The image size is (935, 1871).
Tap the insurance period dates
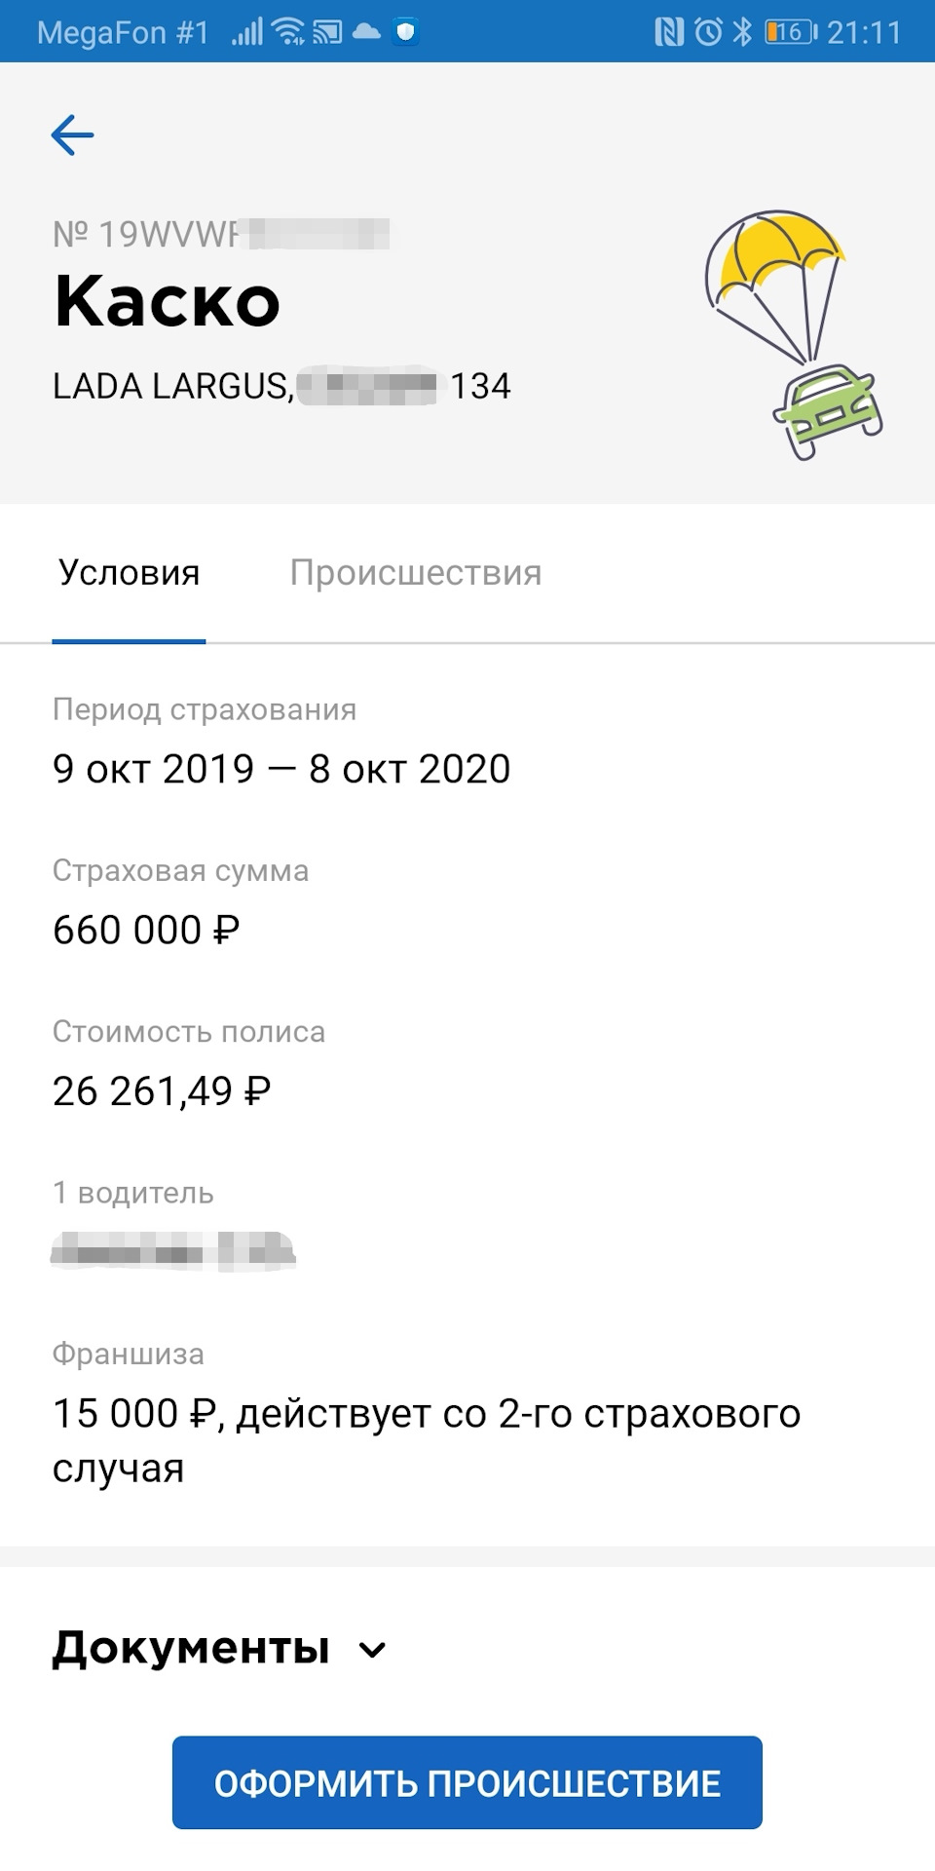(x=281, y=769)
